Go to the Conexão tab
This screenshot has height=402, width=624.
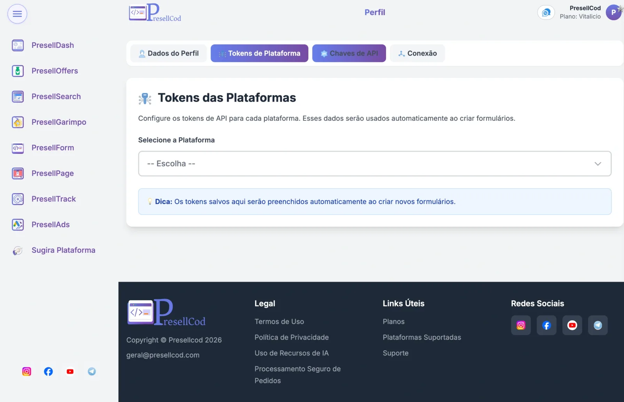point(417,53)
